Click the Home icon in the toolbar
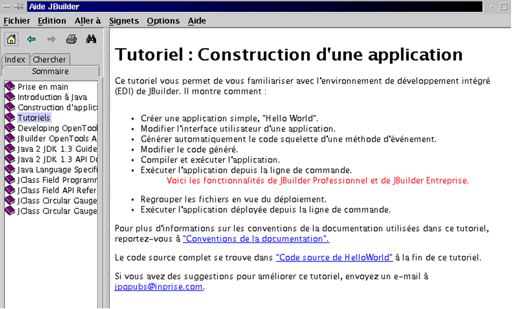Viewport: 514px width, 309px height. point(11,39)
